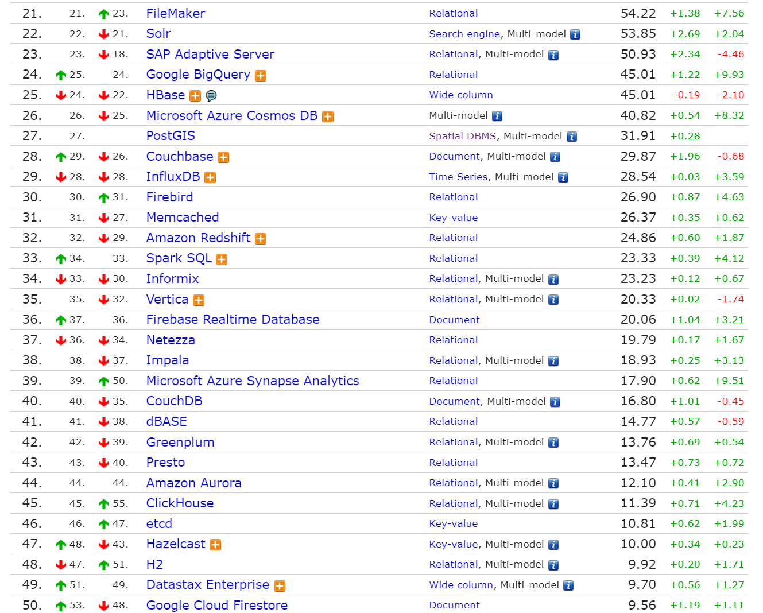Image resolution: width=763 pixels, height=613 pixels.
Task: Click the info icon in the Greenplum row
Action: click(553, 443)
